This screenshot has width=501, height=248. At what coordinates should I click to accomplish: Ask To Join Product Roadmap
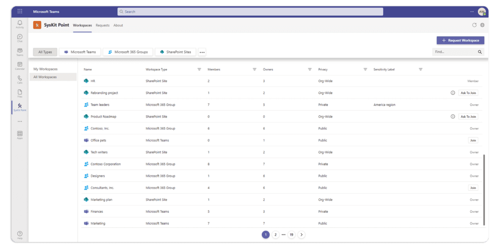pyautogui.click(x=468, y=117)
